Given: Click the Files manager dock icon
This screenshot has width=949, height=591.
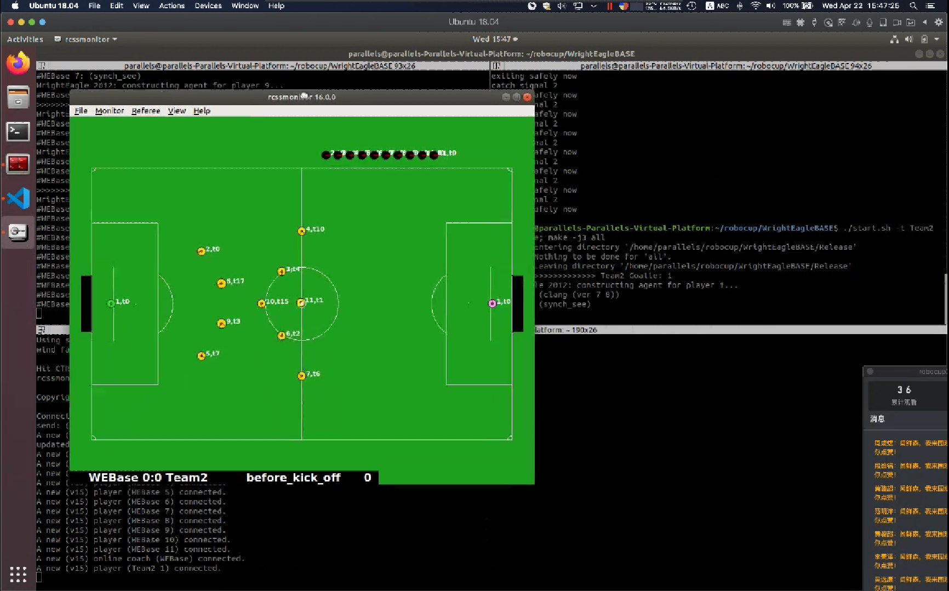Looking at the screenshot, I should 18,97.
